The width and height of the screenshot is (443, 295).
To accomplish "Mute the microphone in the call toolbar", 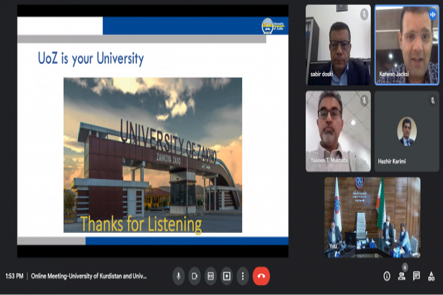I will 178,276.
